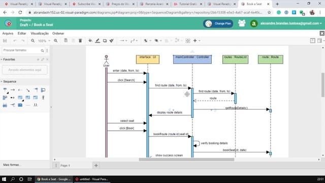This screenshot has width=325, height=183.
Task: Select the actor stick figure palette shape
Action: click(x=43, y=98)
